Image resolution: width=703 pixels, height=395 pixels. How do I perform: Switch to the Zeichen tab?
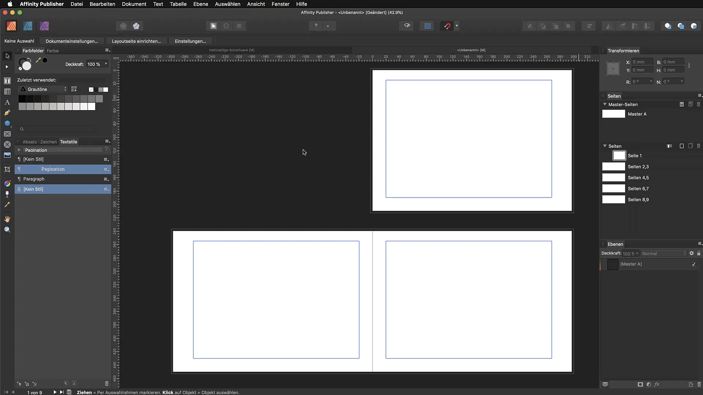[48, 142]
